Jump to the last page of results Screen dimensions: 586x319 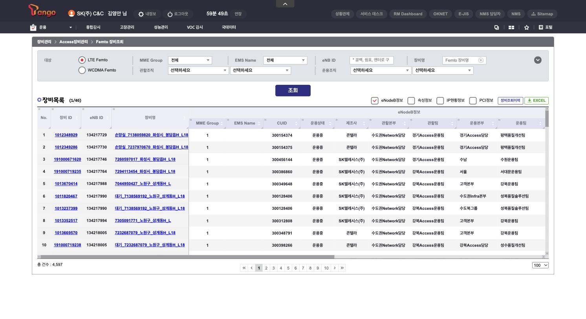342,268
